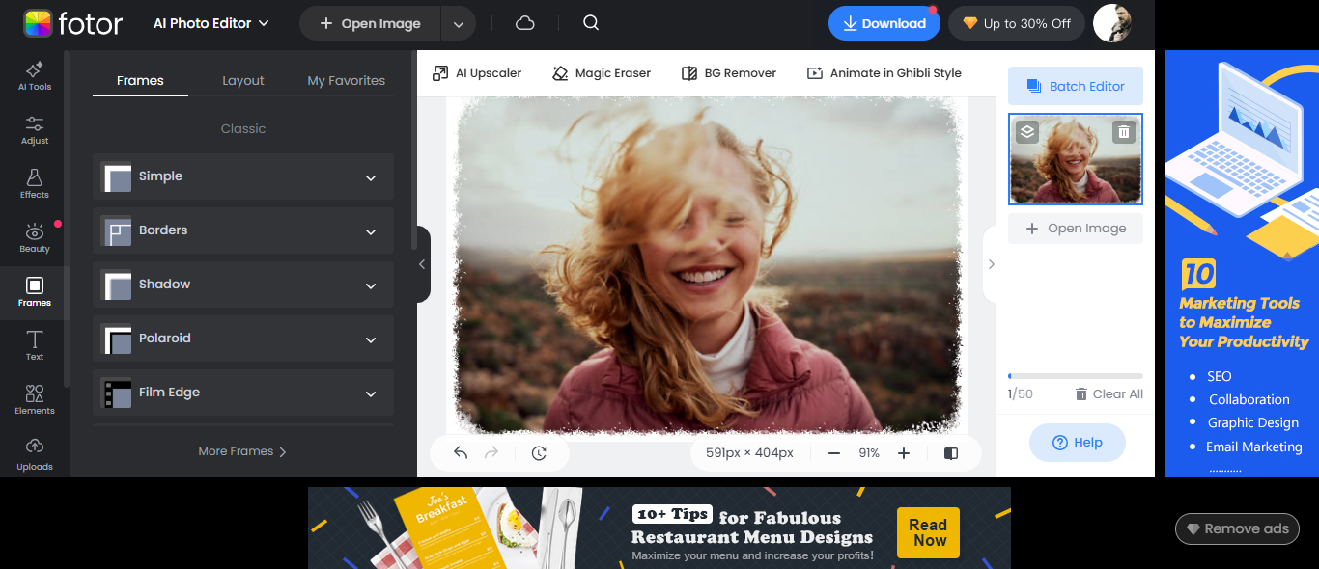Image resolution: width=1319 pixels, height=569 pixels.
Task: Click the Remove ads button
Action: coord(1237,528)
